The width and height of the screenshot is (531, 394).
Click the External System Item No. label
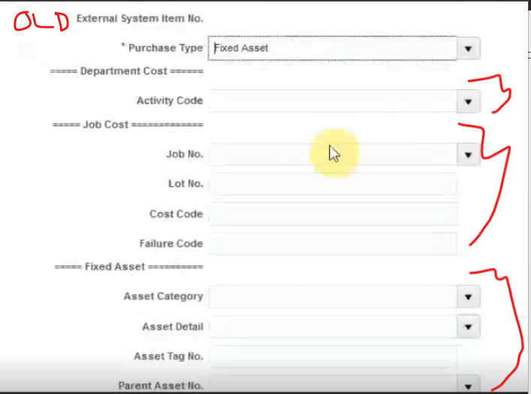(x=140, y=18)
